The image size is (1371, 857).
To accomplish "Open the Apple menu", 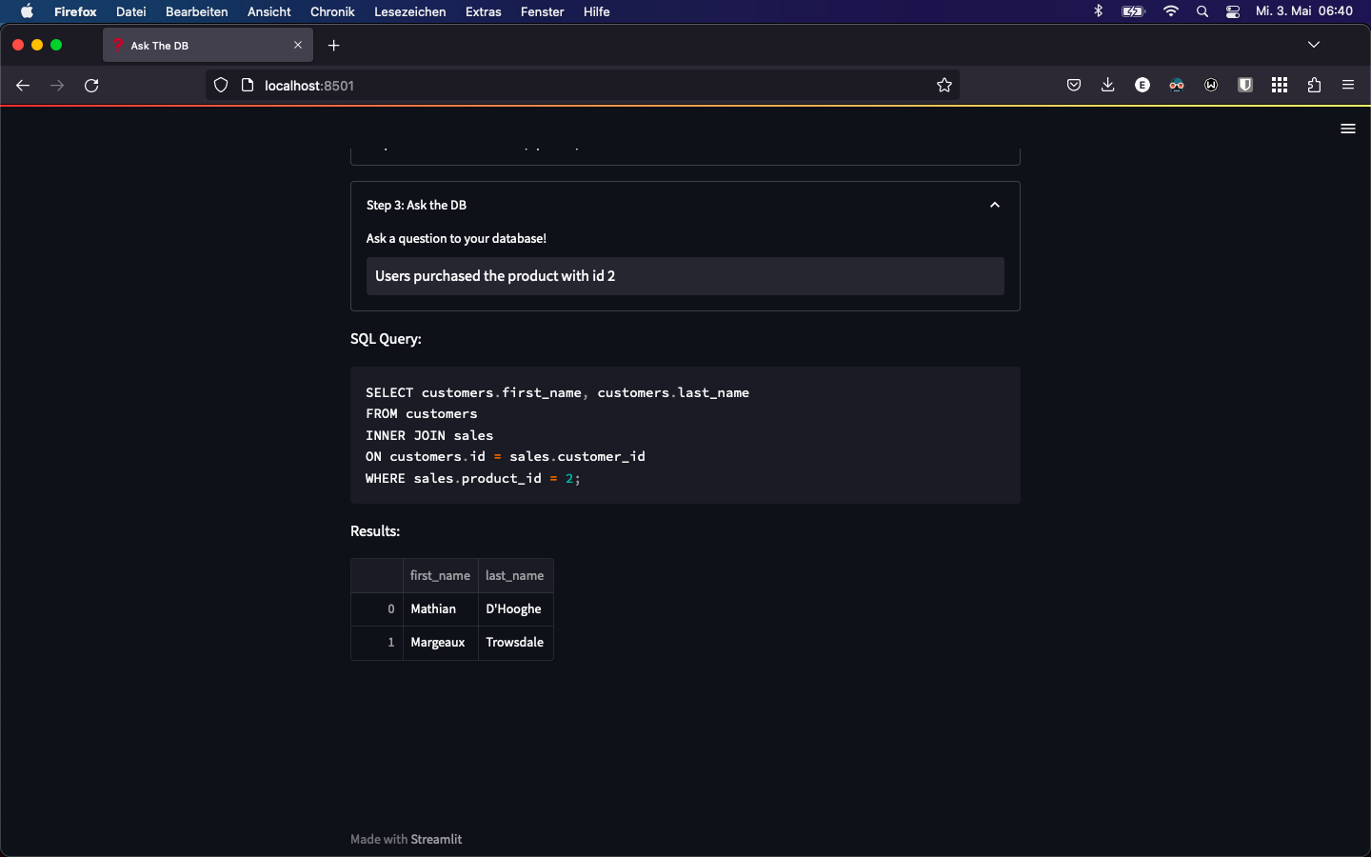I will 27,11.
